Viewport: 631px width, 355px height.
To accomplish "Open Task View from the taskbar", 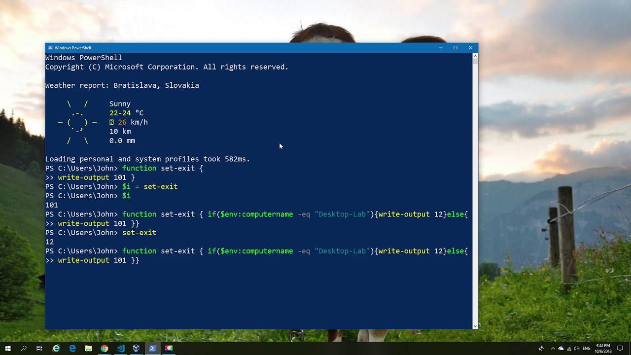I will pos(39,348).
